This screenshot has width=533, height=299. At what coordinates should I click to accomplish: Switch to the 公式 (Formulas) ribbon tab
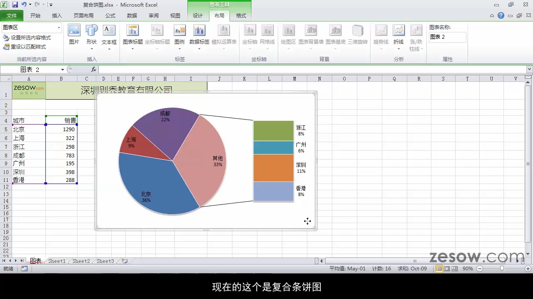click(110, 16)
